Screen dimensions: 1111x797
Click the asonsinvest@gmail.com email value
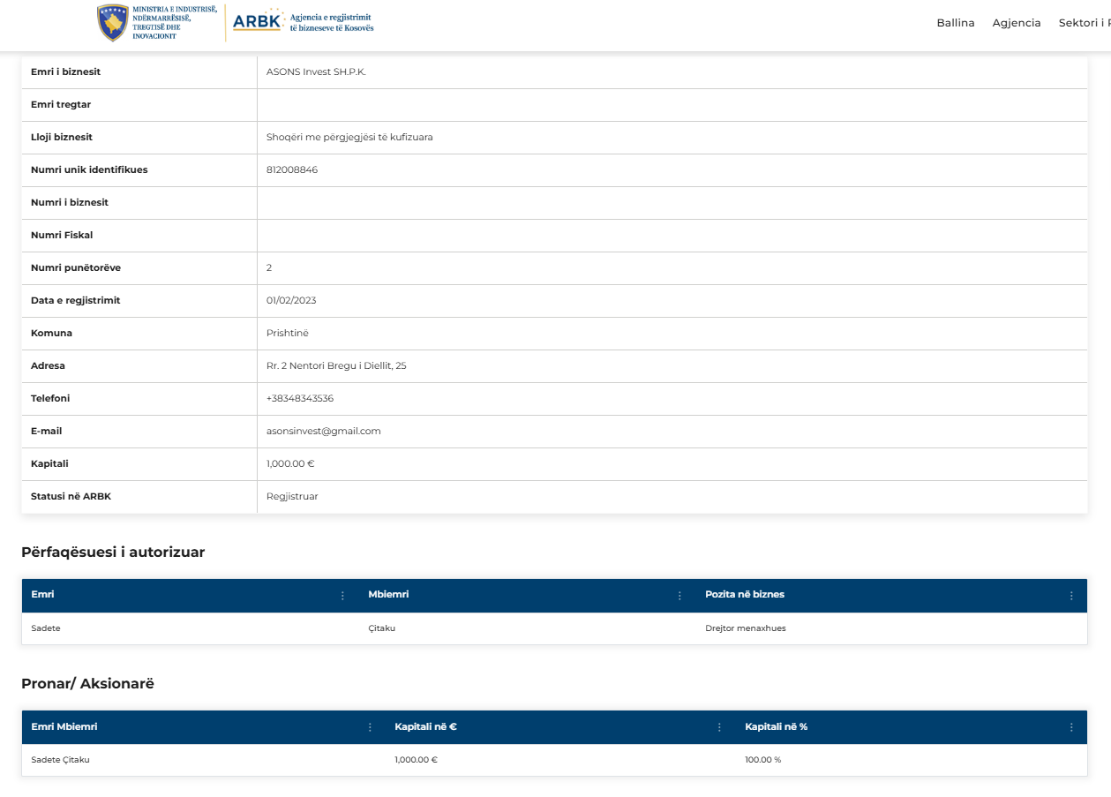(323, 432)
